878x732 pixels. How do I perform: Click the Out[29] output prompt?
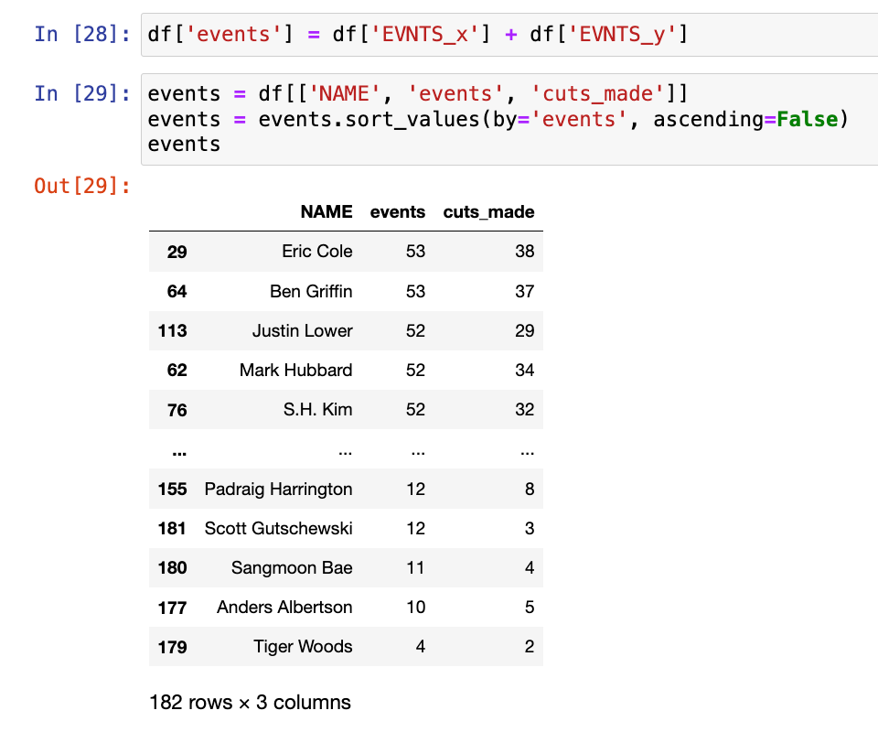(x=82, y=186)
